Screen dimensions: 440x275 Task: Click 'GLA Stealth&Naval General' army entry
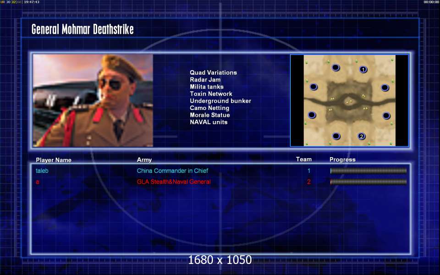[173, 181]
